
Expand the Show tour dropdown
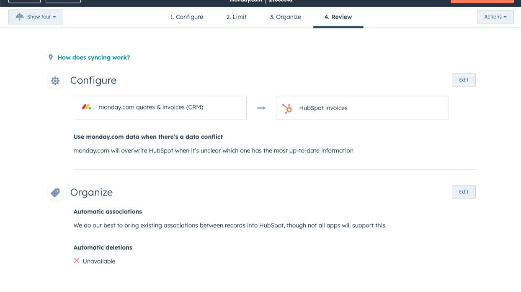click(x=36, y=17)
